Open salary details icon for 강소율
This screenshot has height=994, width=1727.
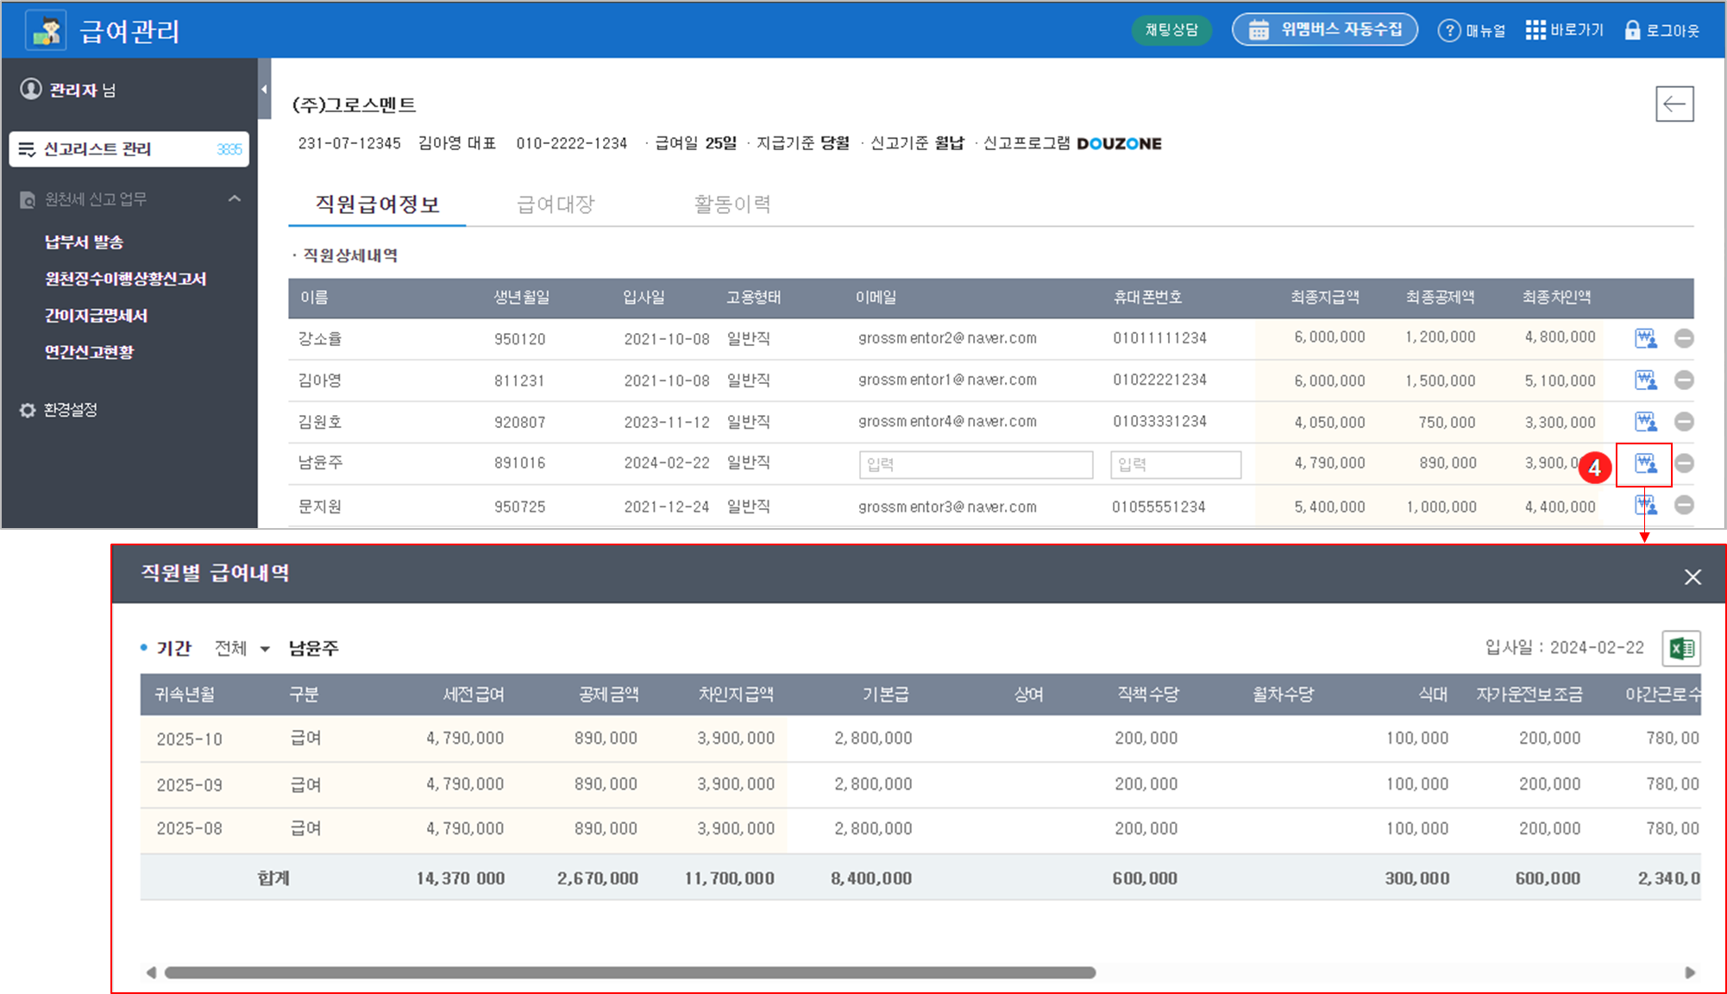[x=1645, y=338]
